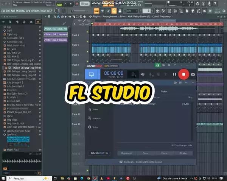This screenshot has width=227, height=181.
Task: Toggle the microphone in Bandicam
Action: click(151, 74)
